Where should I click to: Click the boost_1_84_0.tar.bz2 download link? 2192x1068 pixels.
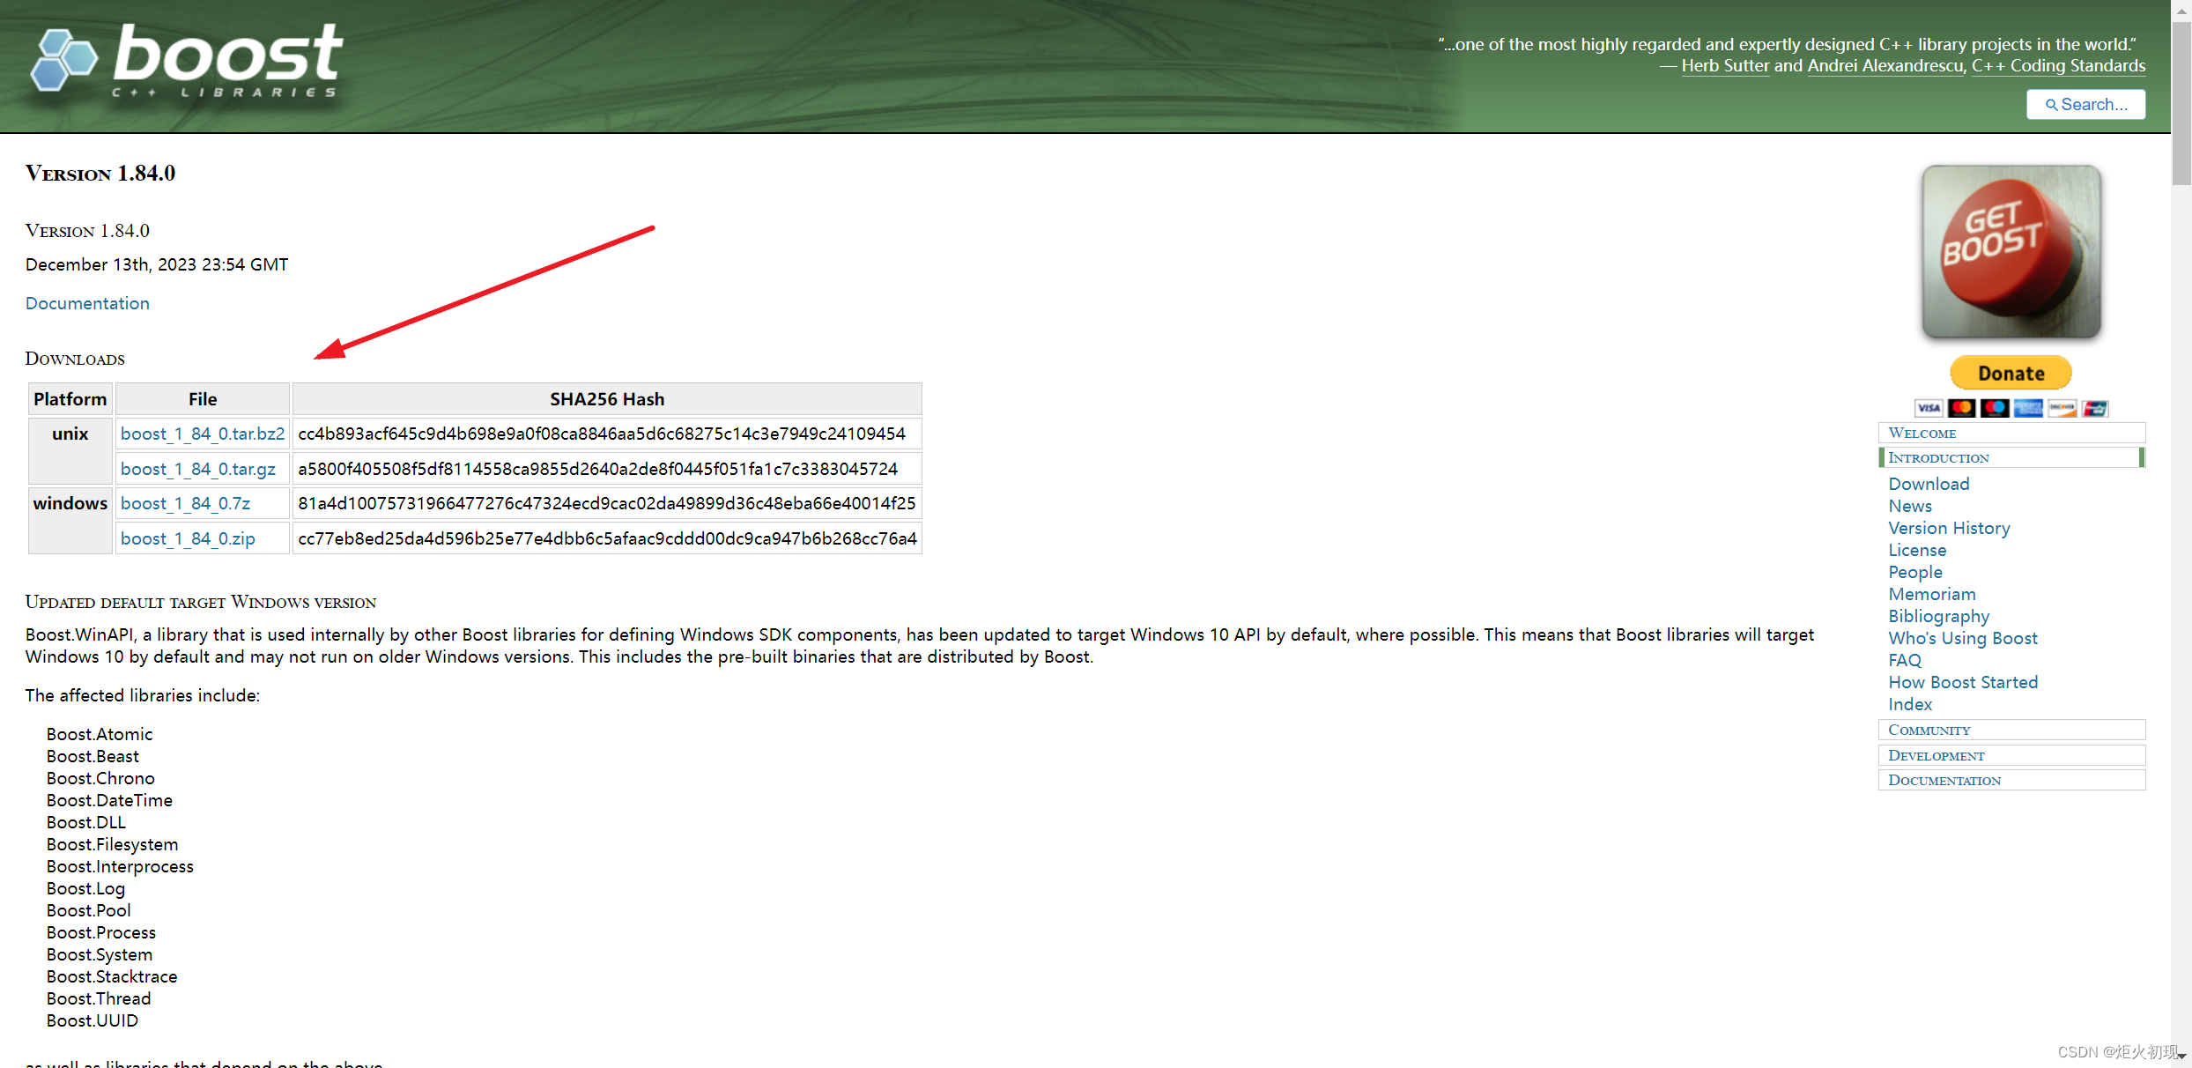203,434
